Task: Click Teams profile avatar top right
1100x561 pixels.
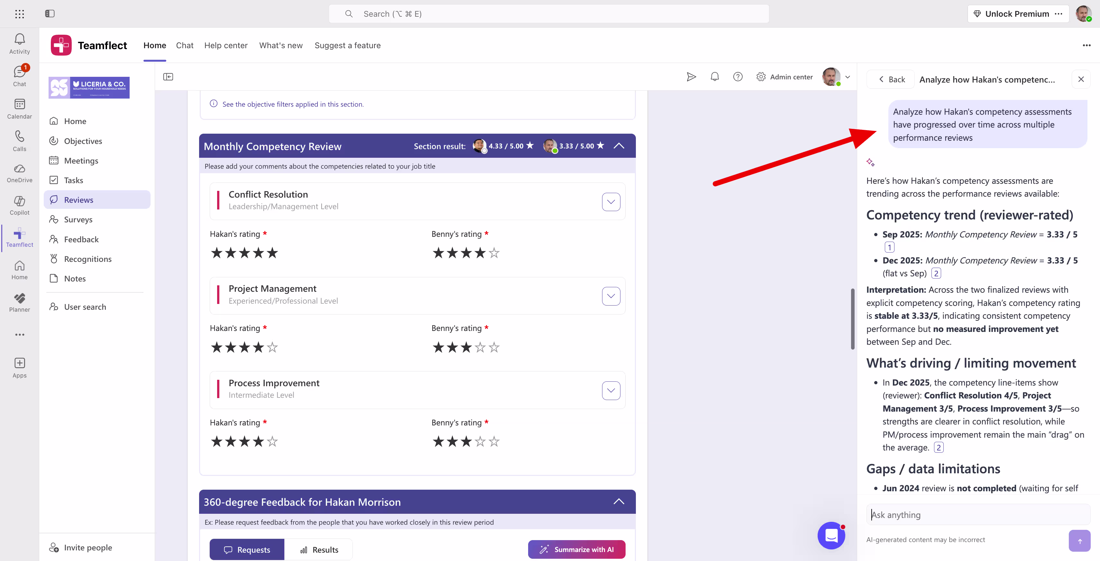Action: 1084,13
